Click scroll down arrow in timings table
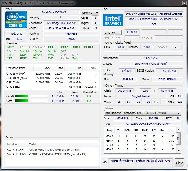The image size is (188, 171). [178, 151]
